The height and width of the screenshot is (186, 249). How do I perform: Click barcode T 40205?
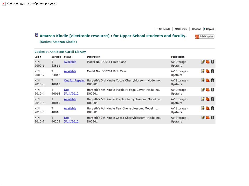click(x=56, y=120)
